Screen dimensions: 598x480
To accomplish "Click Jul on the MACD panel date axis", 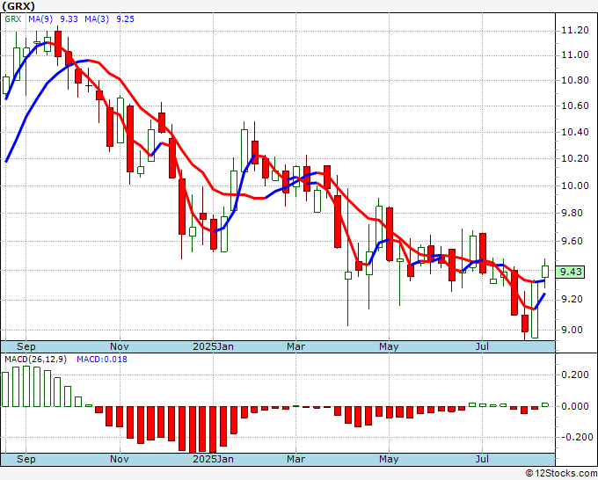I will [483, 459].
